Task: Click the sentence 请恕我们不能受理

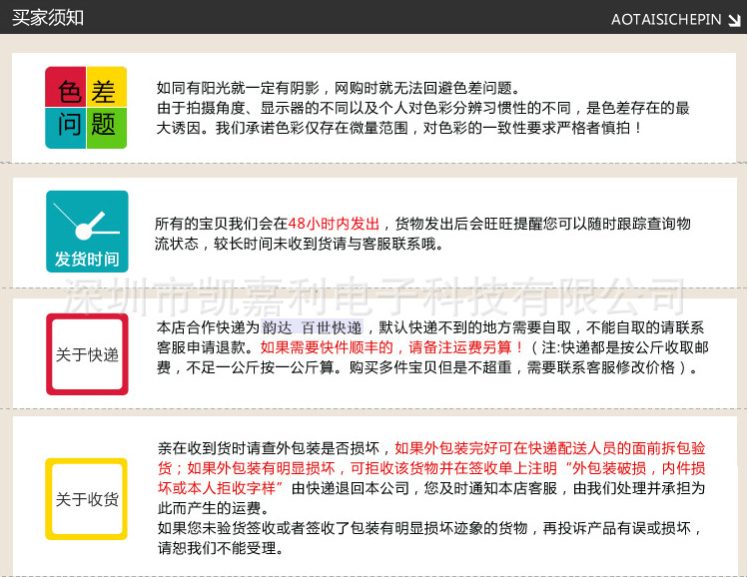Action: pos(221,548)
